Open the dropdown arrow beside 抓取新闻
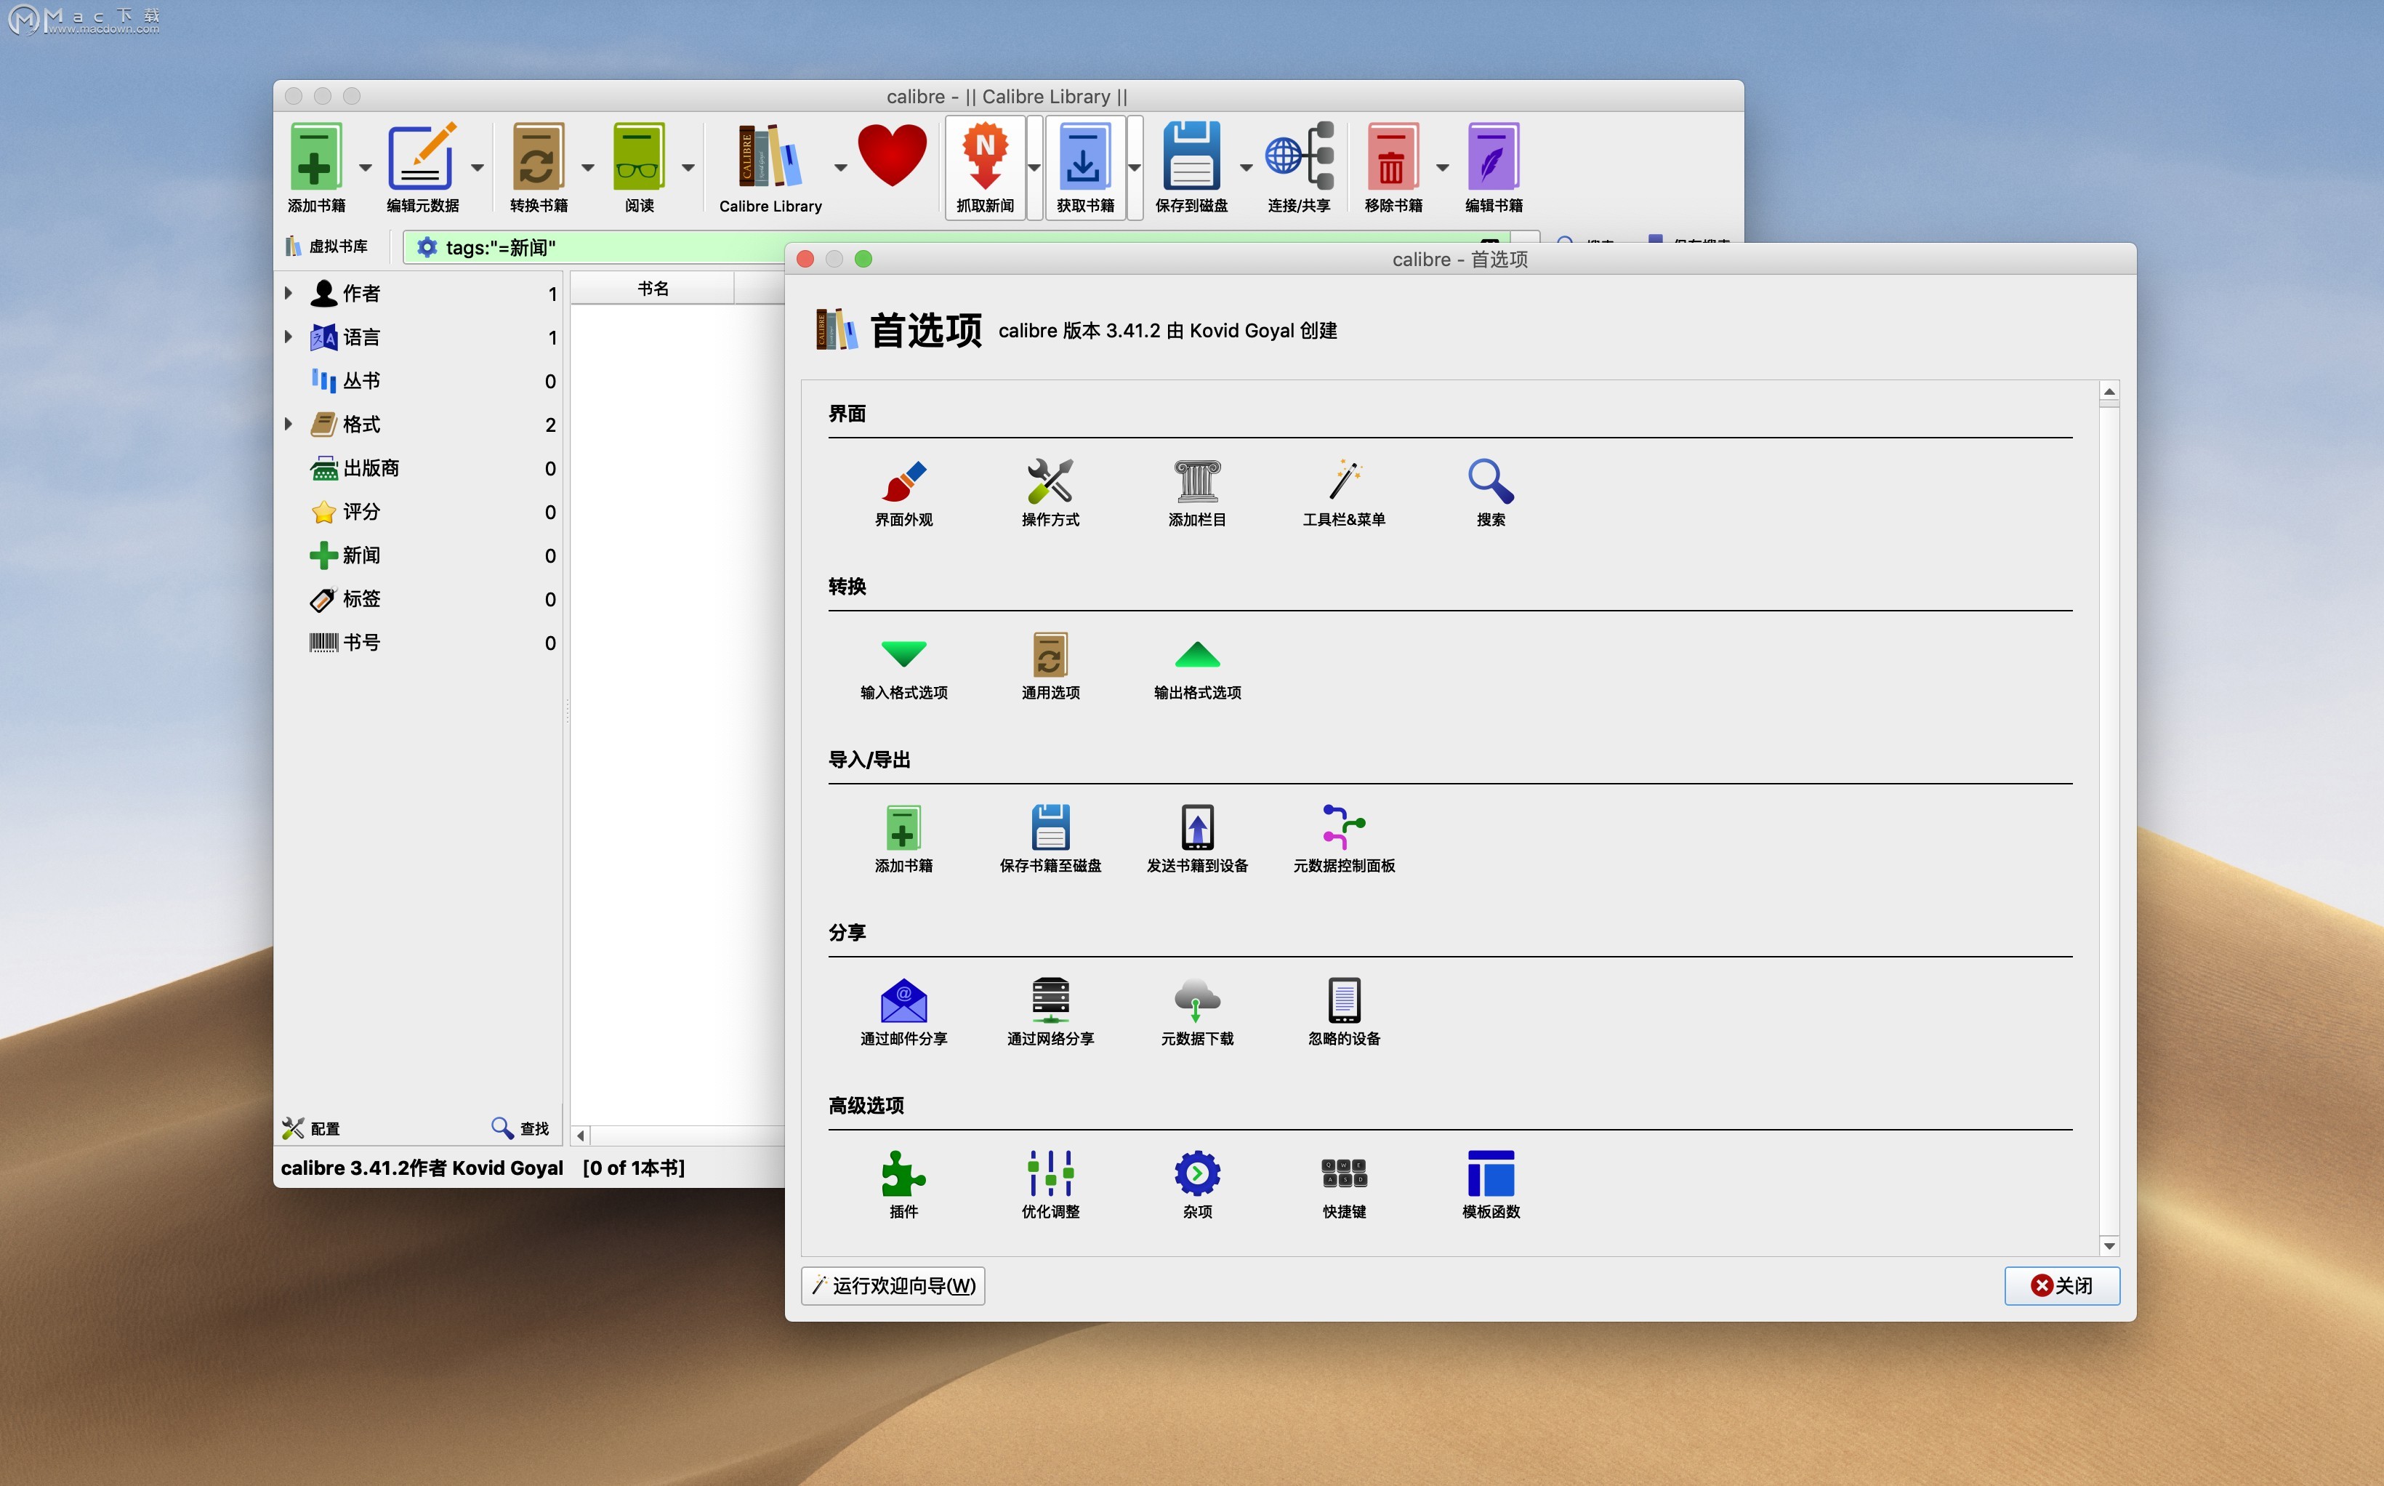The height and width of the screenshot is (1486, 2384). coord(1034,167)
